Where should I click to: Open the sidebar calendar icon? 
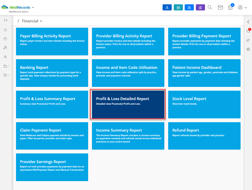5,39
